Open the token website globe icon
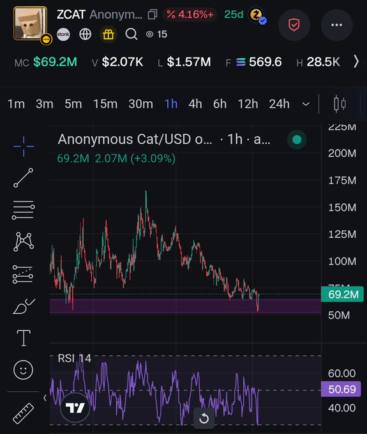Image resolution: width=367 pixels, height=434 pixels. click(85, 35)
